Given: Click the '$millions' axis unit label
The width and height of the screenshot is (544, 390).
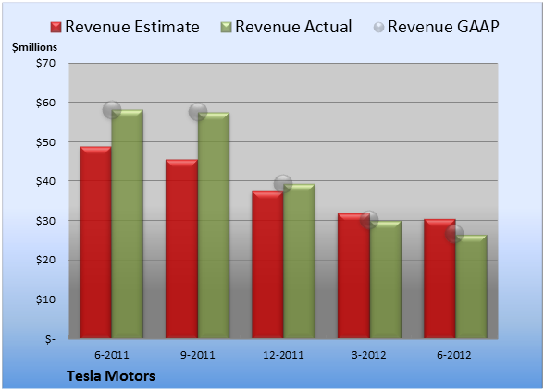Looking at the screenshot, I should 34,47.
